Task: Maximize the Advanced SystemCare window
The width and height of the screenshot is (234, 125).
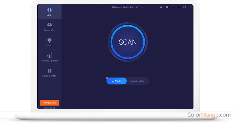Action: tap(184, 7)
